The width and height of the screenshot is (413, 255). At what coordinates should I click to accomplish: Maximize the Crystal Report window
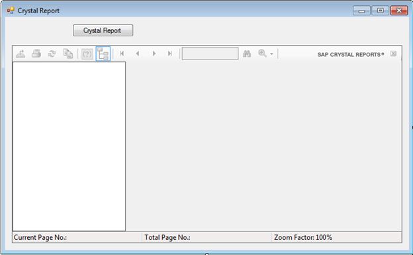point(380,11)
